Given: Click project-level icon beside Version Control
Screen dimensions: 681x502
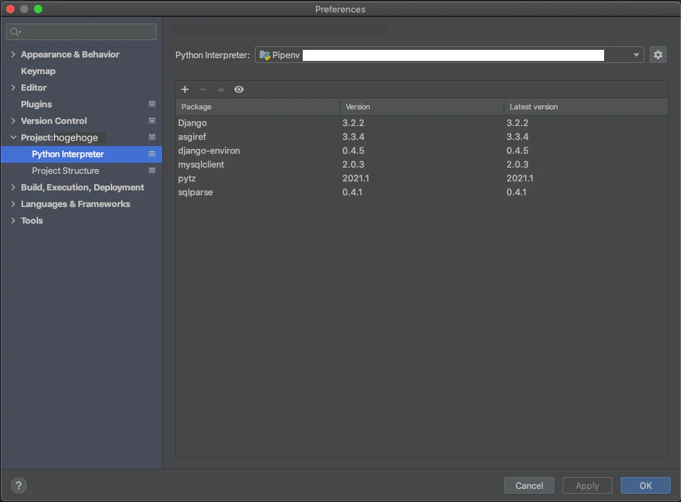Looking at the screenshot, I should click(152, 120).
